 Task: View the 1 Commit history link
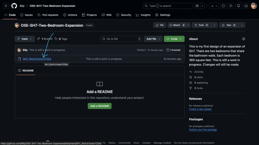click(x=173, y=50)
